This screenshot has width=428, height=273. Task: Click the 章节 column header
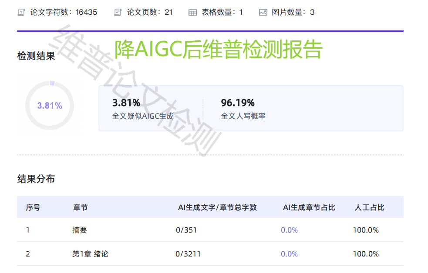click(x=80, y=207)
